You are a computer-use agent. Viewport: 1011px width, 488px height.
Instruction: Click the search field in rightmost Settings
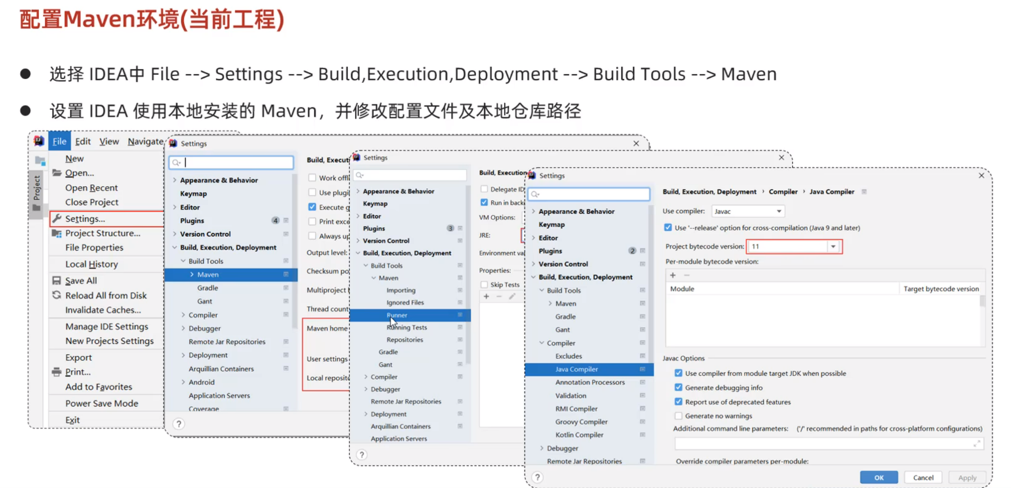[x=589, y=194]
